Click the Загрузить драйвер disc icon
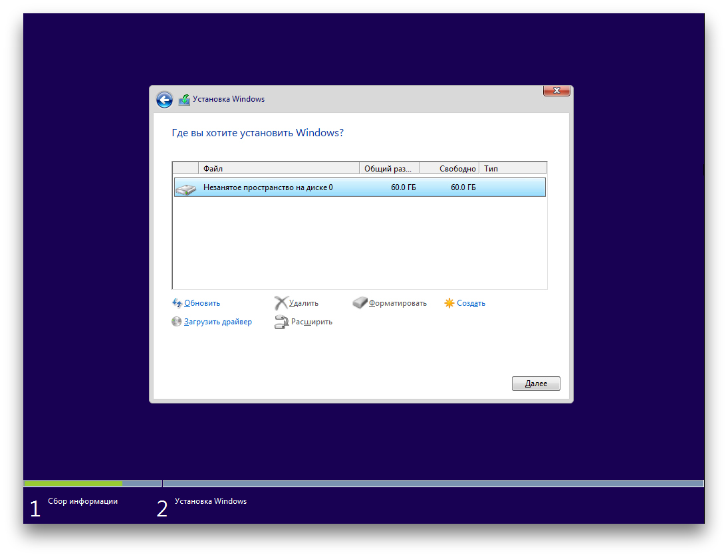The image size is (728, 557). click(x=177, y=322)
